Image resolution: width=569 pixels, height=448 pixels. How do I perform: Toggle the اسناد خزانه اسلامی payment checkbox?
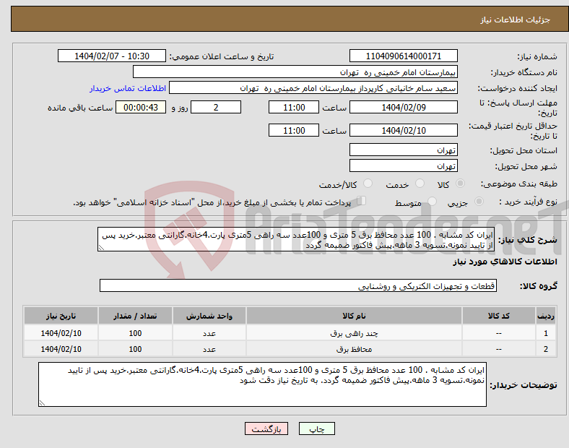coord(361,201)
